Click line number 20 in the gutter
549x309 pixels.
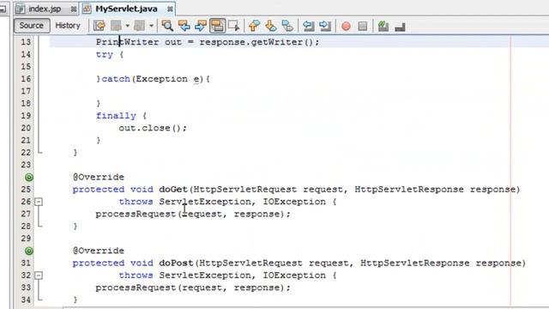[x=26, y=128]
